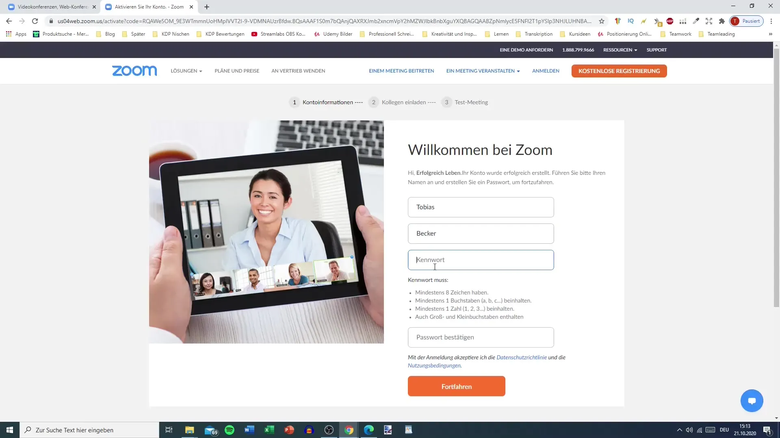Click the Datenschutzrichtlinie link
The width and height of the screenshot is (780, 438).
click(521, 357)
